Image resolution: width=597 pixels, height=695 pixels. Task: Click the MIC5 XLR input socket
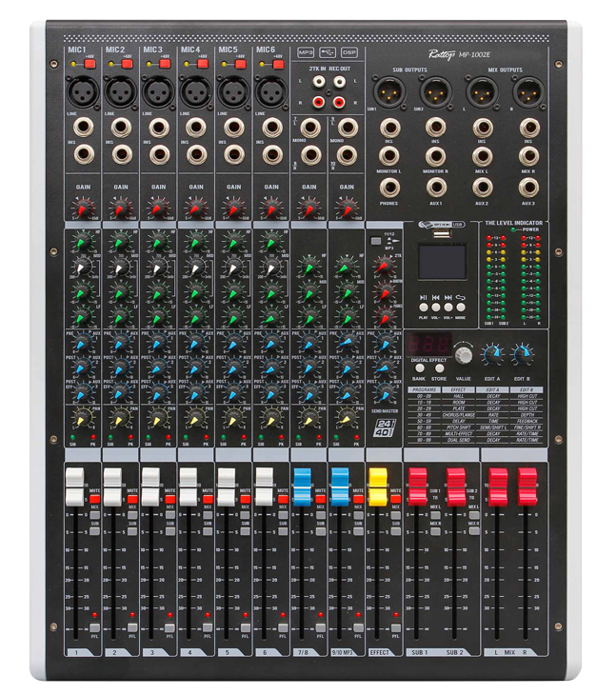pos(233,92)
